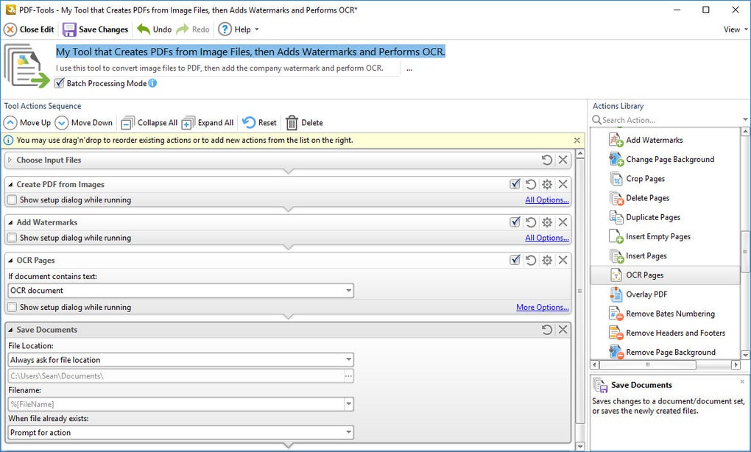Browse for folder with the path ellipsis button
Screen dimensions: 751x452
pos(349,376)
